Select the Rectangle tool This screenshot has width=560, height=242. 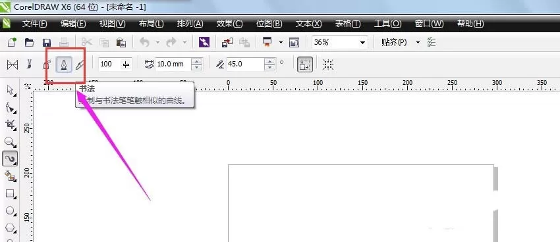pos(11,194)
